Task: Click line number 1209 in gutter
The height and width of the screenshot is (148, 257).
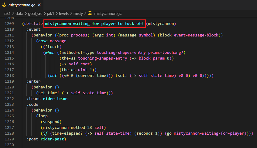Action: pos(9,24)
